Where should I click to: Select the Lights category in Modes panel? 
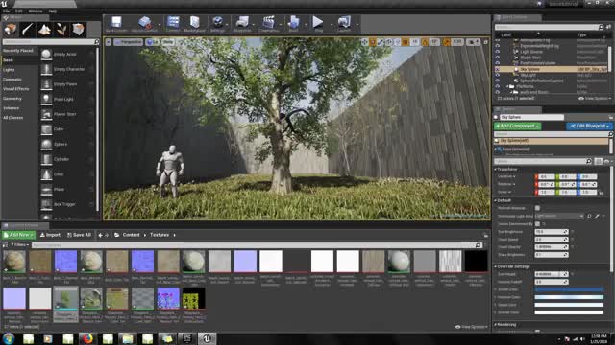tap(9, 70)
